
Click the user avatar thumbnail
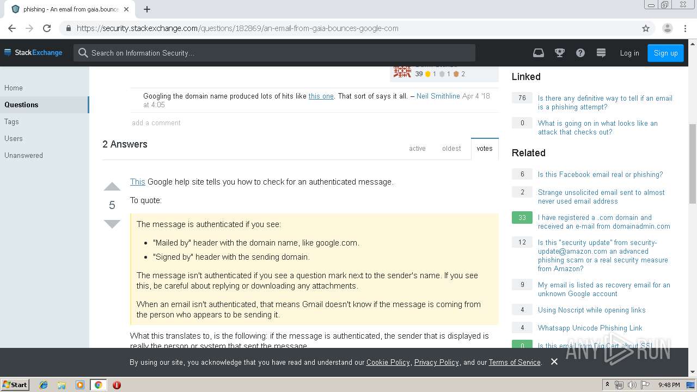tap(402, 72)
